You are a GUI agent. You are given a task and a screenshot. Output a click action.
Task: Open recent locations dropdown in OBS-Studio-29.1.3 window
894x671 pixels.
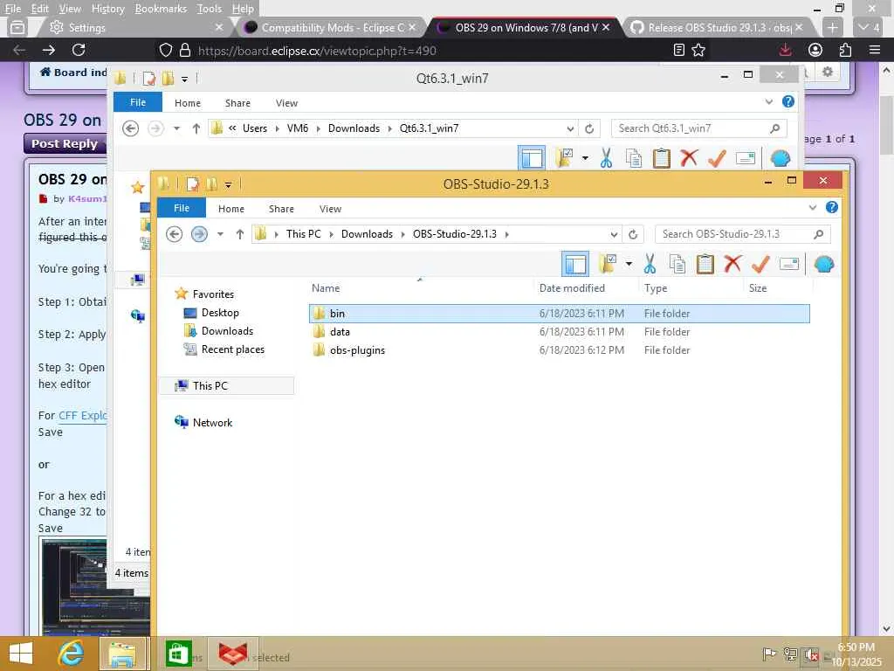(220, 234)
